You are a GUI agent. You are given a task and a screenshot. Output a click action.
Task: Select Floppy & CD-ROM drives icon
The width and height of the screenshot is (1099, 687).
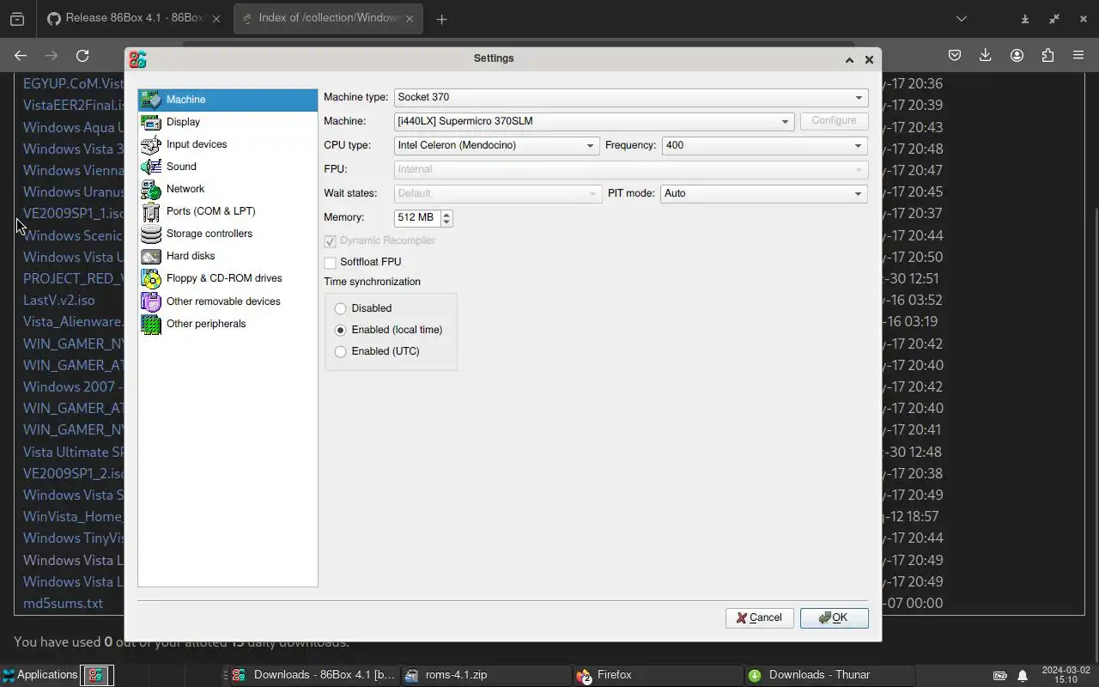click(150, 278)
